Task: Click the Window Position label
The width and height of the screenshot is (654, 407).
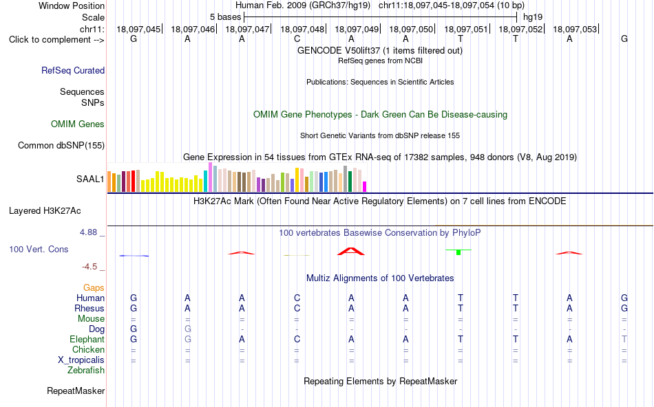Action: point(72,5)
